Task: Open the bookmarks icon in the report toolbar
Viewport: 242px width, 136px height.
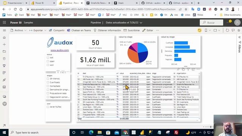Action: click(x=206, y=30)
